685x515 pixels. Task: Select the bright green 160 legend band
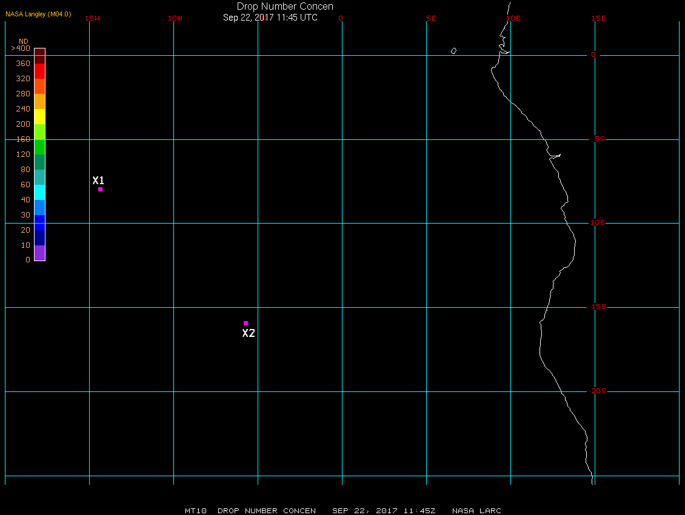[x=40, y=147]
